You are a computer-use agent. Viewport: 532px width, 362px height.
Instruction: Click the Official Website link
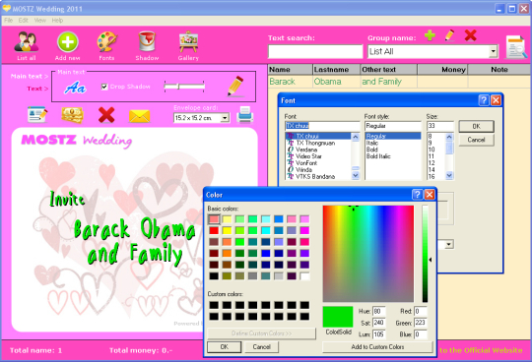[481, 350]
